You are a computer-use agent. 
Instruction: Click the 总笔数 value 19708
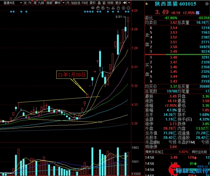click(x=172, y=91)
